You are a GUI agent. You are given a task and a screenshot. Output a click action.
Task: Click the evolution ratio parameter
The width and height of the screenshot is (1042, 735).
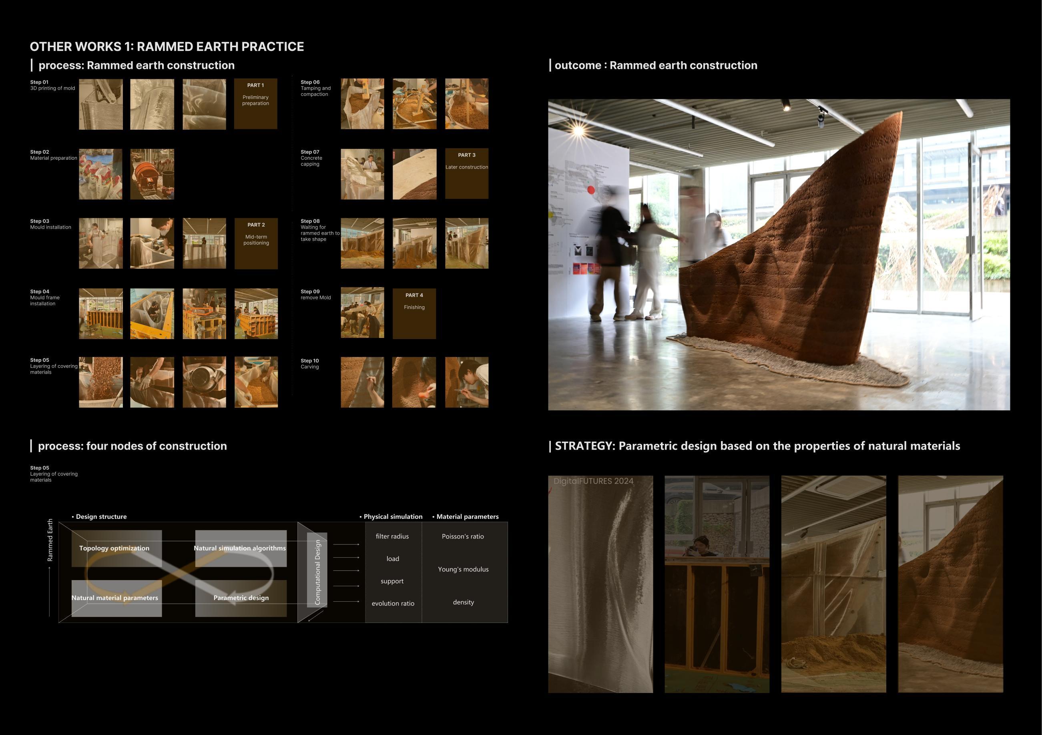393,603
